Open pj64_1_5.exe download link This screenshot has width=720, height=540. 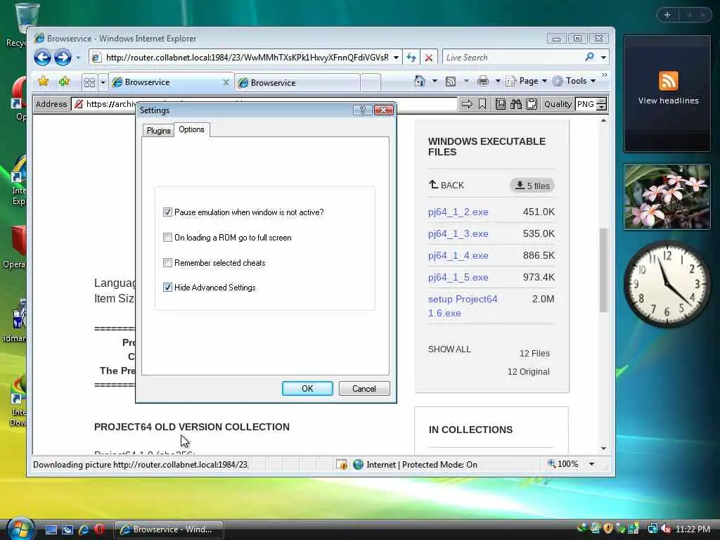click(458, 277)
